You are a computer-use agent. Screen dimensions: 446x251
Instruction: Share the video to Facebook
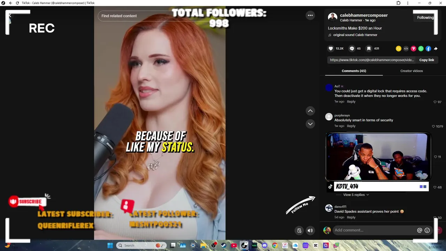pos(428,49)
